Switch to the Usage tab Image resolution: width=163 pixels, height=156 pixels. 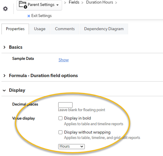point(40,29)
